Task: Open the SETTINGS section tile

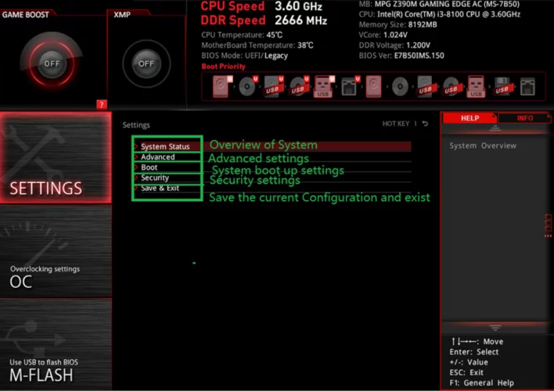Action: coord(56,157)
